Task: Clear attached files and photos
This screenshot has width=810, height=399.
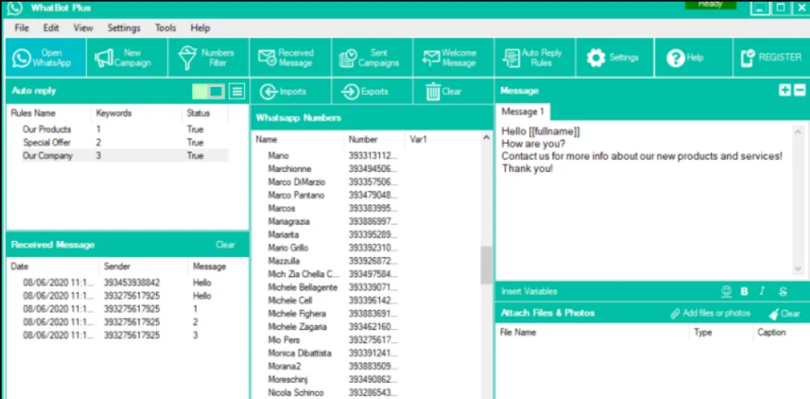Action: (x=785, y=313)
